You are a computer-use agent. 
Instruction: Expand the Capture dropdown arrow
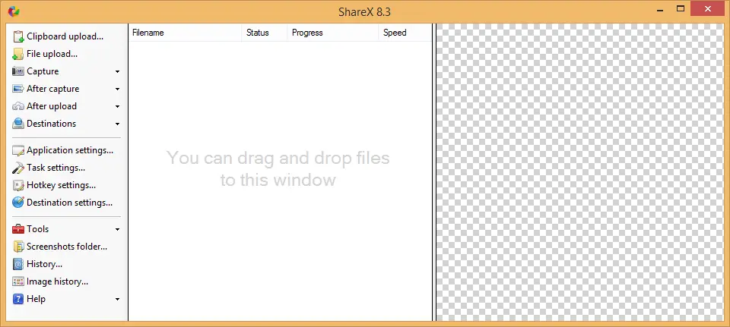pyautogui.click(x=117, y=71)
